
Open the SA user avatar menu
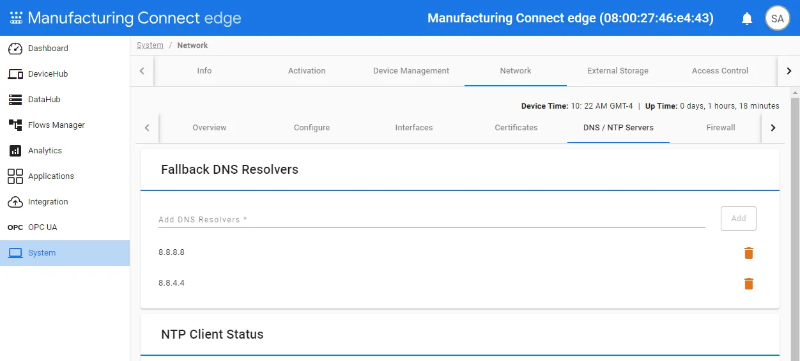click(x=778, y=18)
